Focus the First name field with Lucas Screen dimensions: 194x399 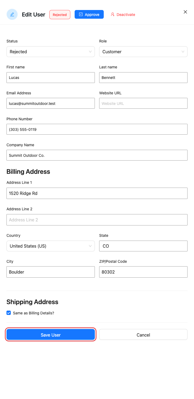click(x=51, y=78)
